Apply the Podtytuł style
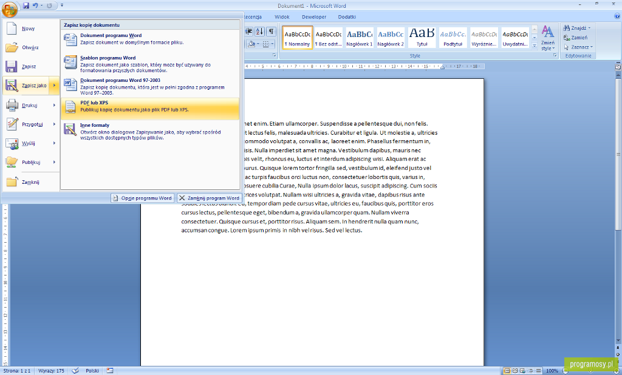The image size is (622, 375). 453,38
